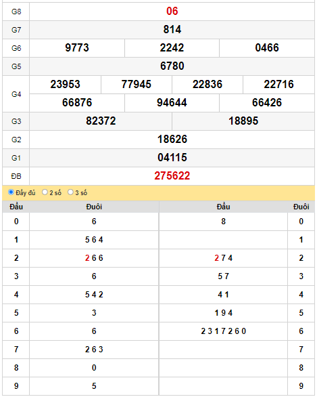Click G4 number 77945
This screenshot has height=397, width=317.
[137, 84]
